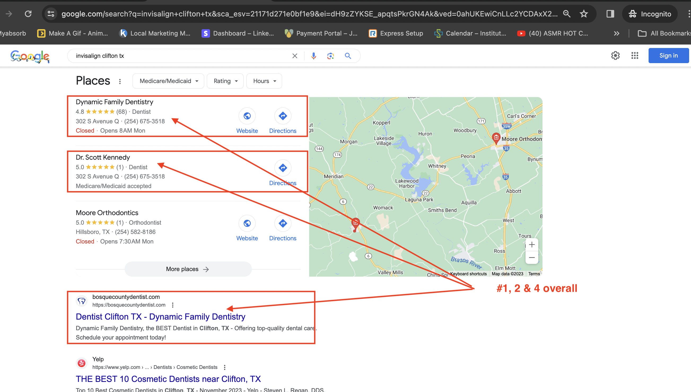The height and width of the screenshot is (392, 691).
Task: Open options for the Yelp result
Action: pos(225,367)
